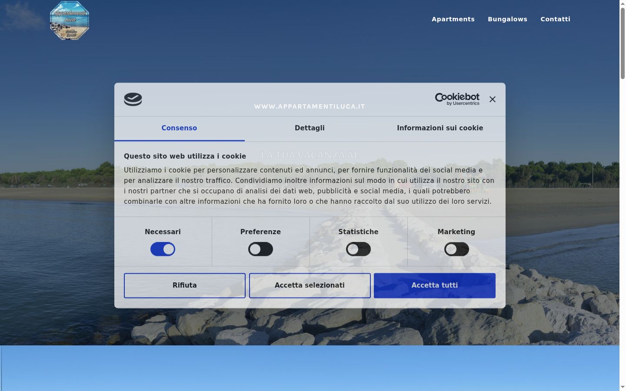Image resolution: width=626 pixels, height=391 pixels.
Task: Click the 'LA TUA VACANZA AL' hero text
Action: pyautogui.click(x=310, y=155)
